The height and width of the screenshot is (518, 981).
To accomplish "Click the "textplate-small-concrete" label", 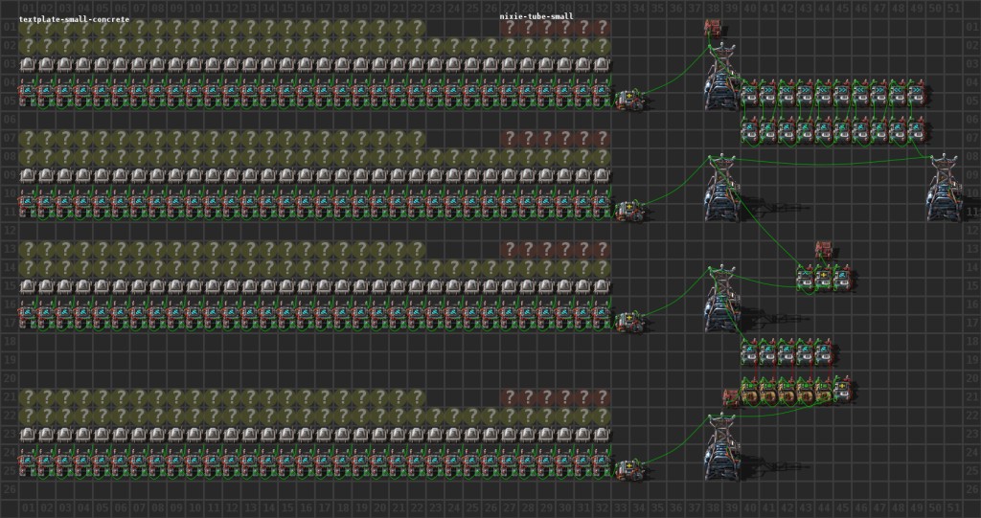I will (74, 19).
